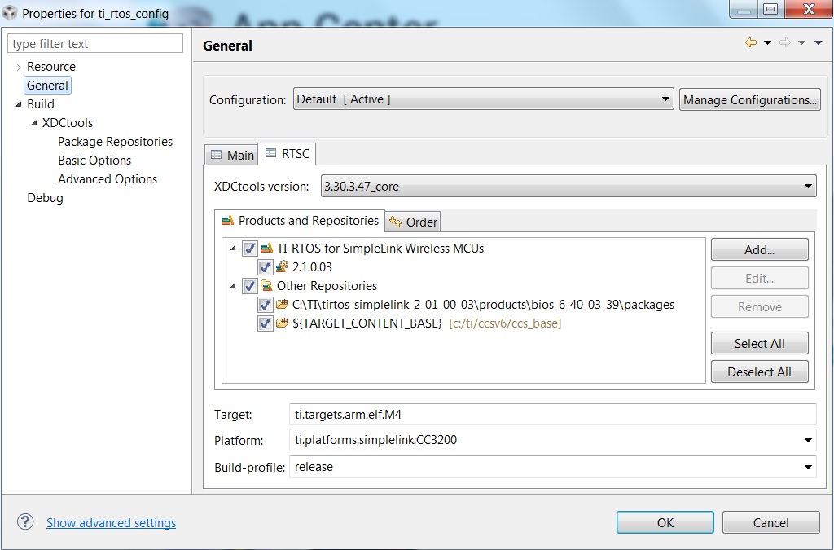The image size is (834, 550).
Task: Click the Select All button
Action: (x=760, y=344)
